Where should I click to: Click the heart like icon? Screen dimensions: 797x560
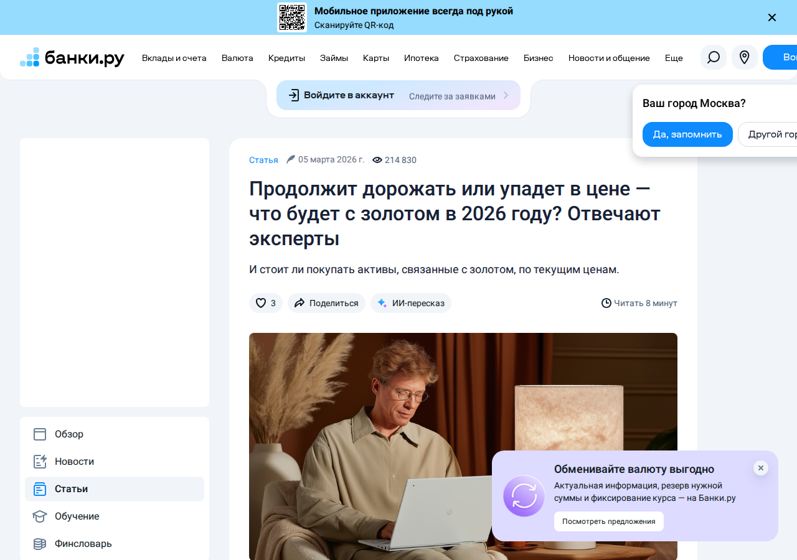point(261,303)
